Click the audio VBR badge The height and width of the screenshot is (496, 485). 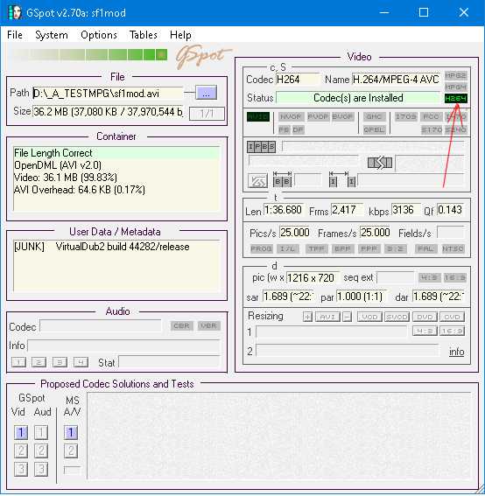pyautogui.click(x=208, y=325)
